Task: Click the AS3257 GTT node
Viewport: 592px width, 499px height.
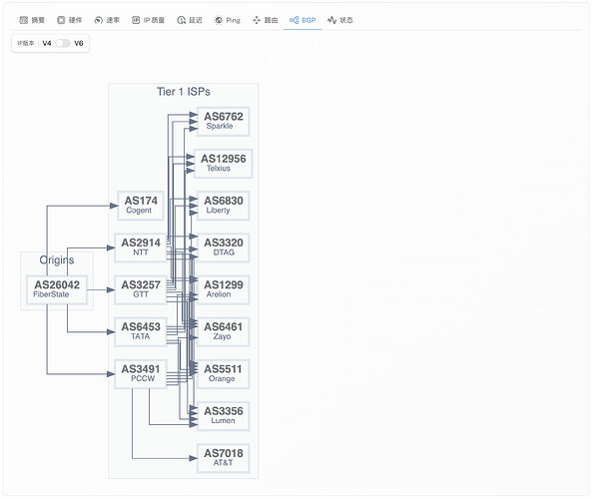Action: 141,289
